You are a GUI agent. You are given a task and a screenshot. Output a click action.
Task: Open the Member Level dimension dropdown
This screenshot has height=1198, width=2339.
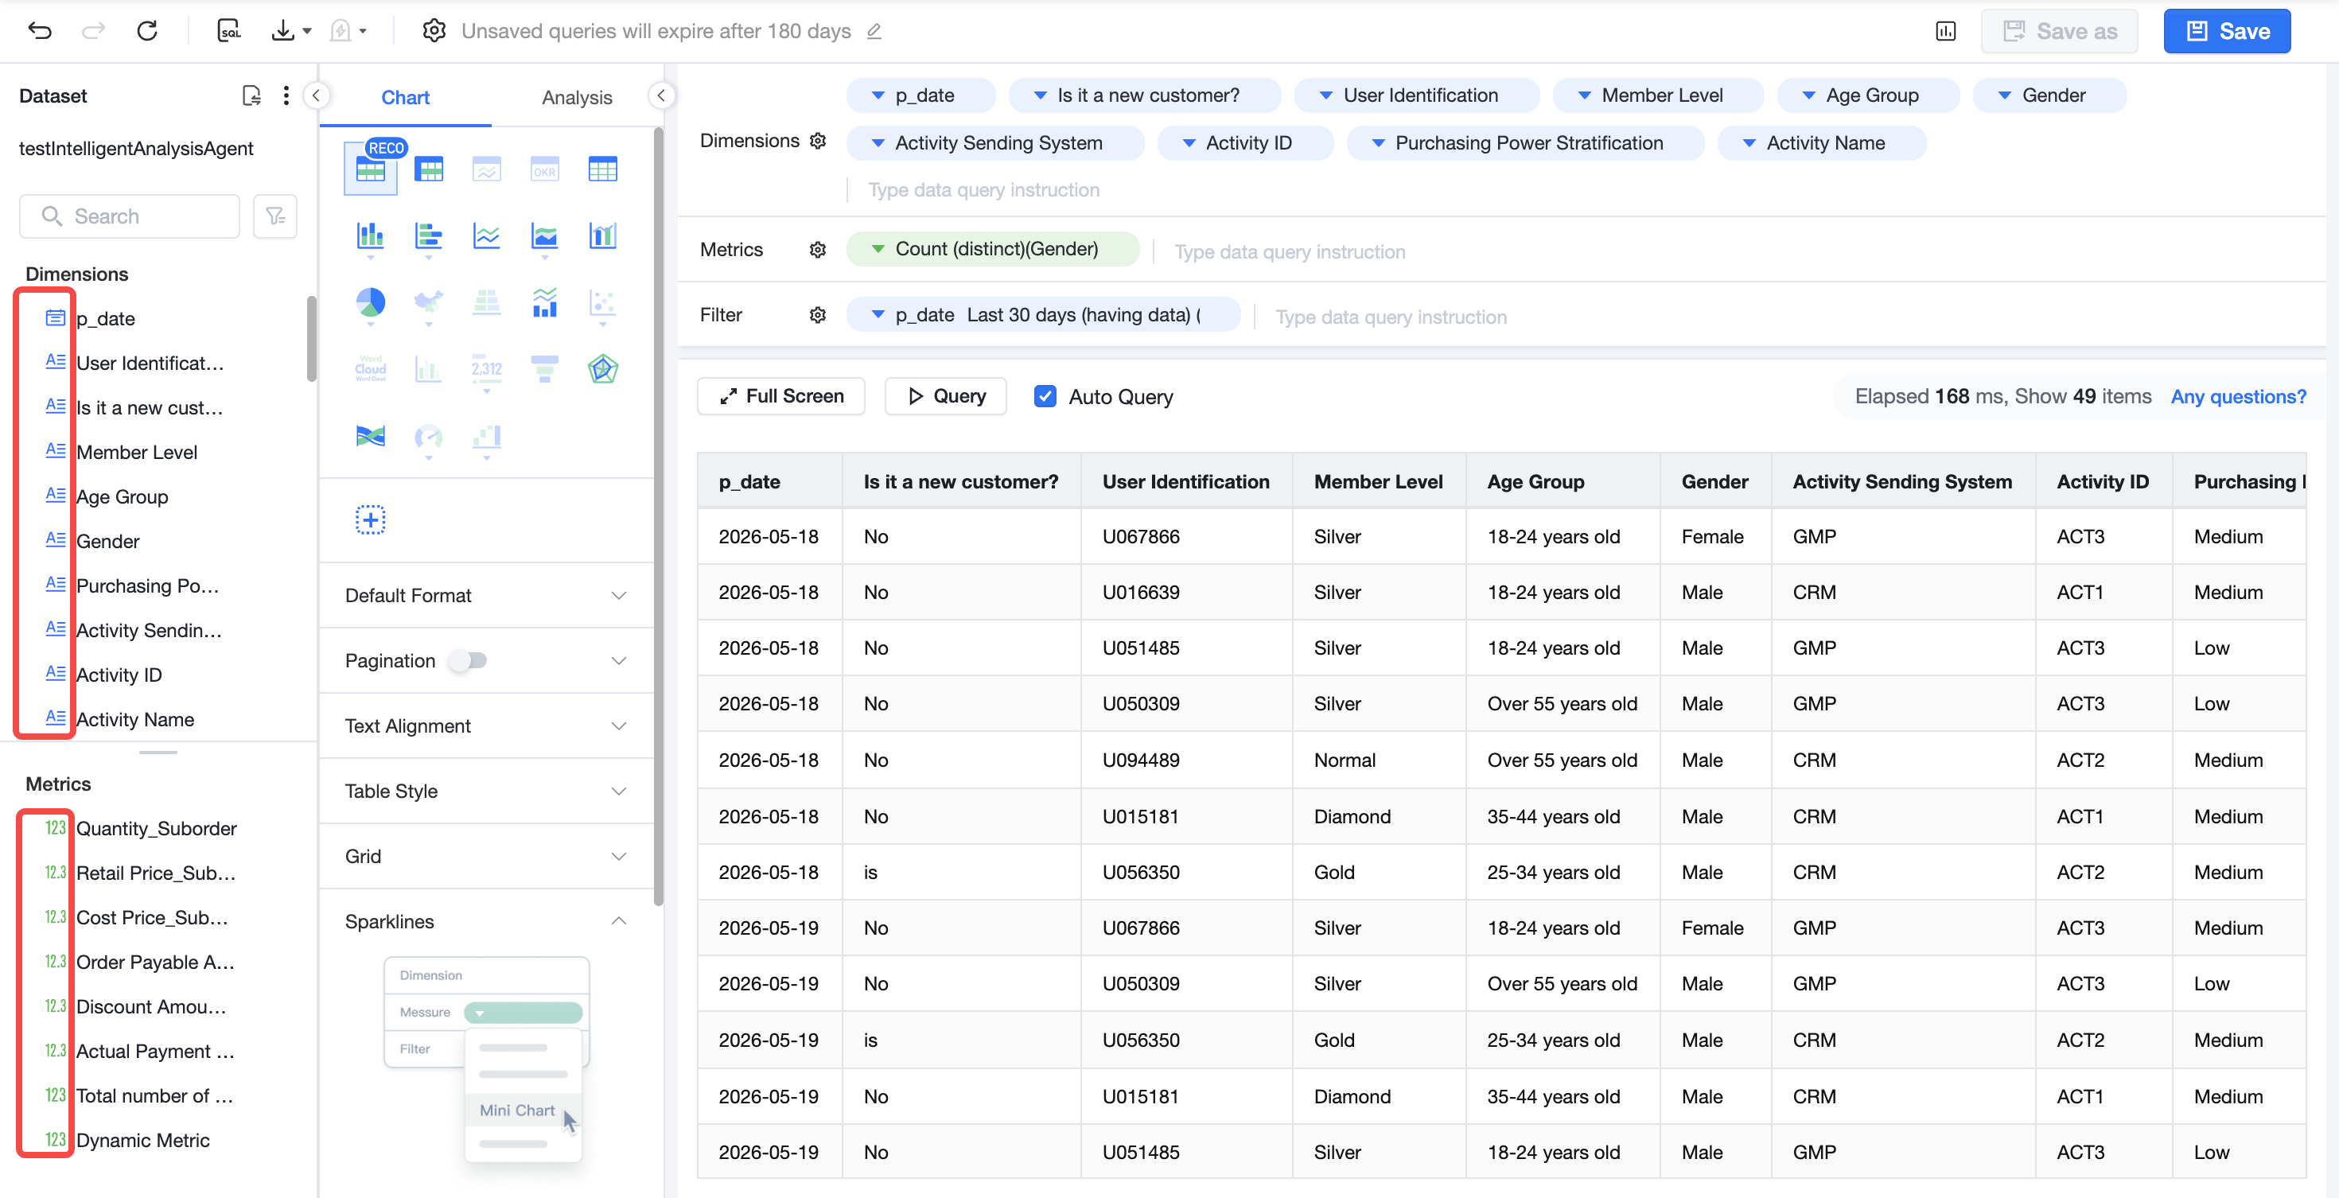(x=1657, y=95)
